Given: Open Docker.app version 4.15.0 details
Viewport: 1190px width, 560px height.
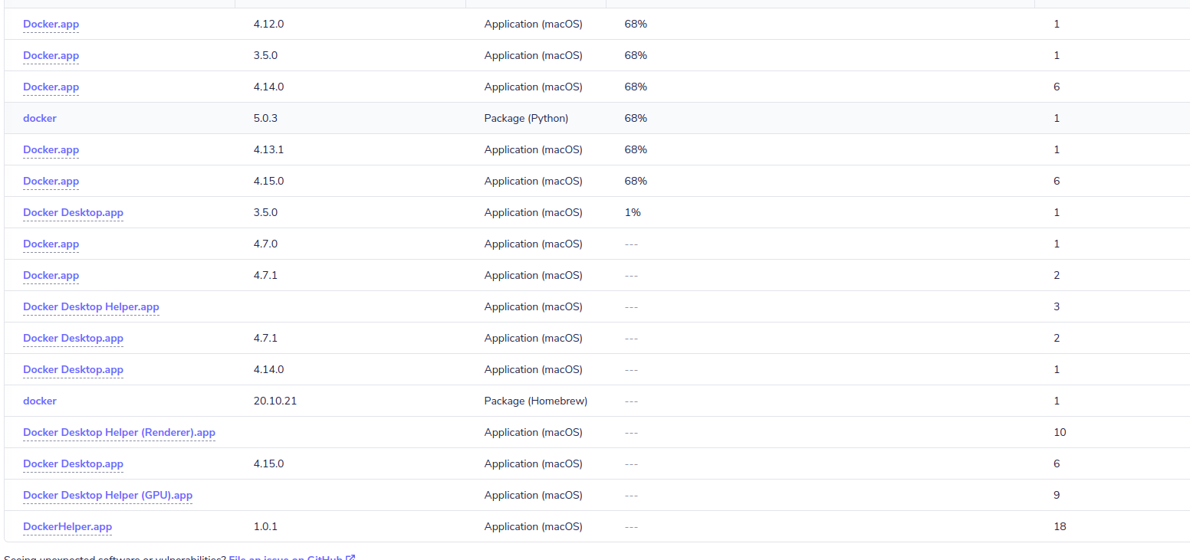Looking at the screenshot, I should pos(51,181).
